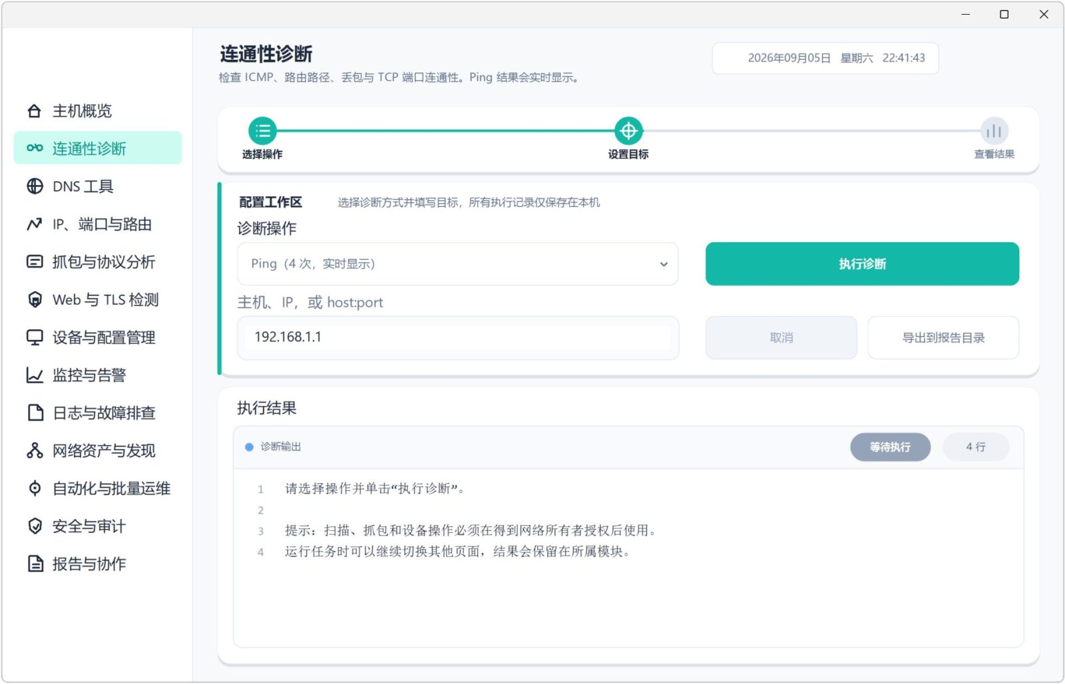Click the step progress line between 选择操作 and 设置目标
Viewport: 1065px width, 684px height.
click(445, 131)
